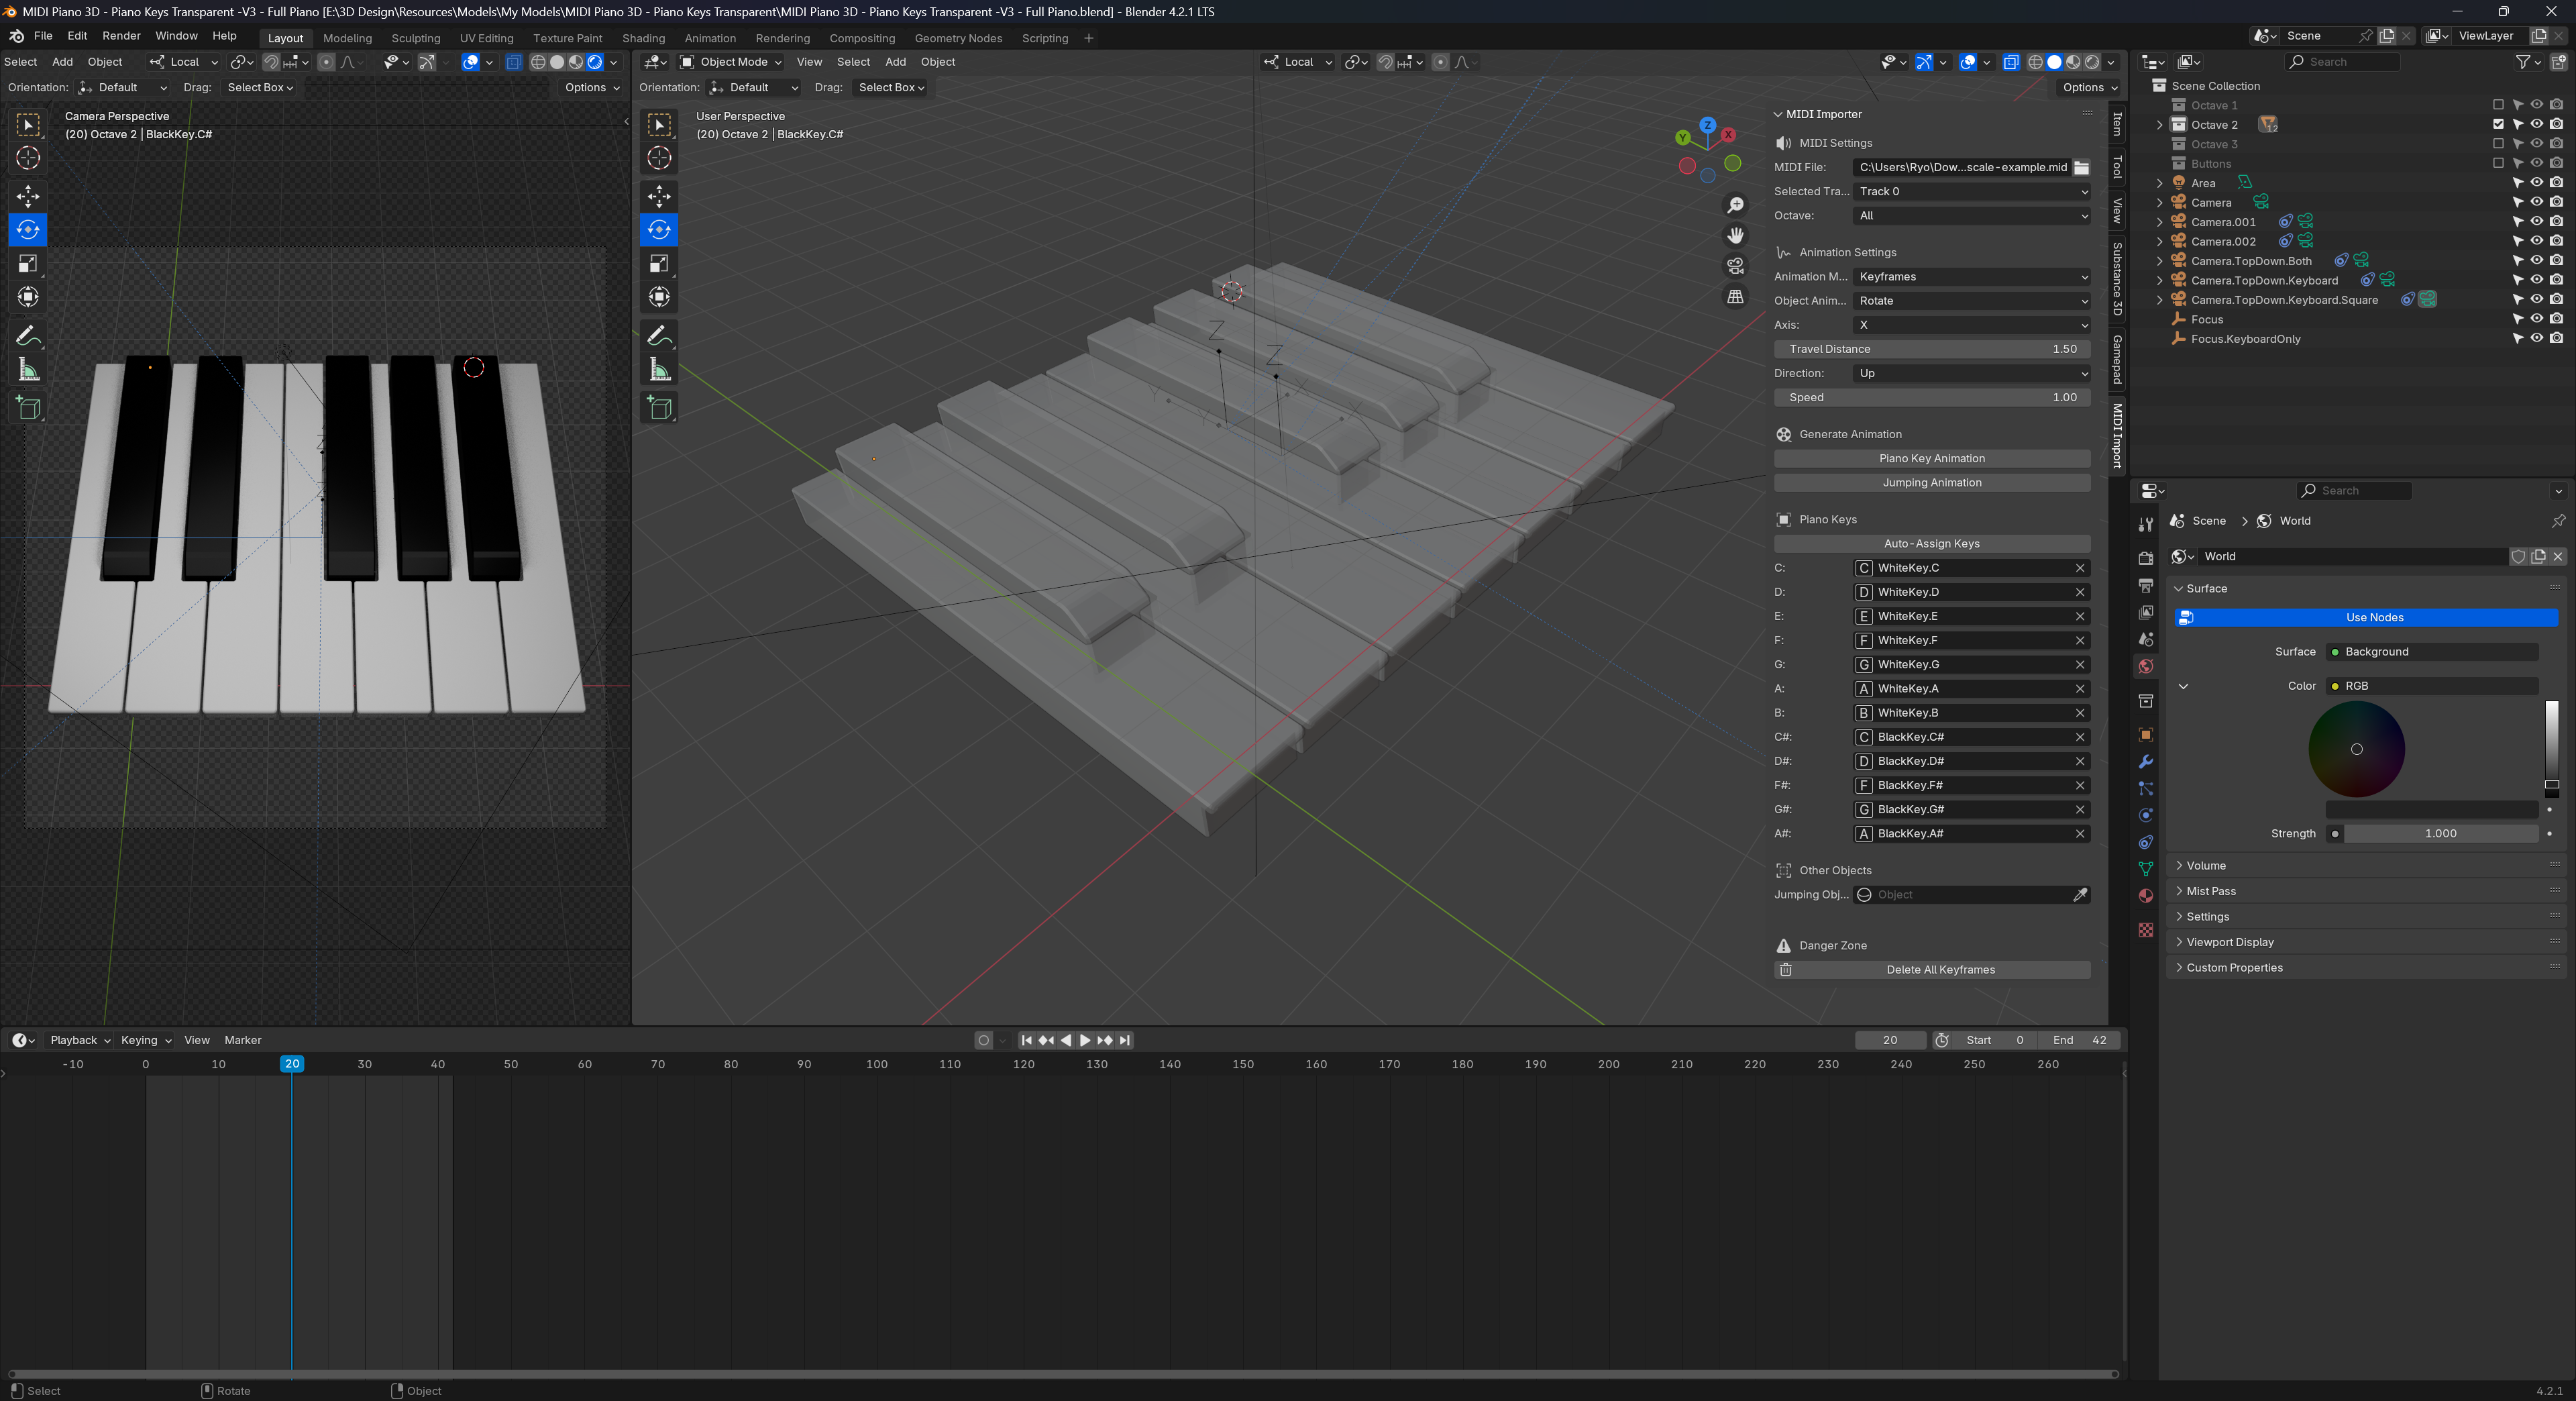2576x1401 pixels.
Task: Click the Auto-Assign Keys button
Action: click(1931, 544)
